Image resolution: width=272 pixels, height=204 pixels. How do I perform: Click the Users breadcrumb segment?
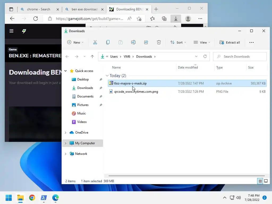114,57
